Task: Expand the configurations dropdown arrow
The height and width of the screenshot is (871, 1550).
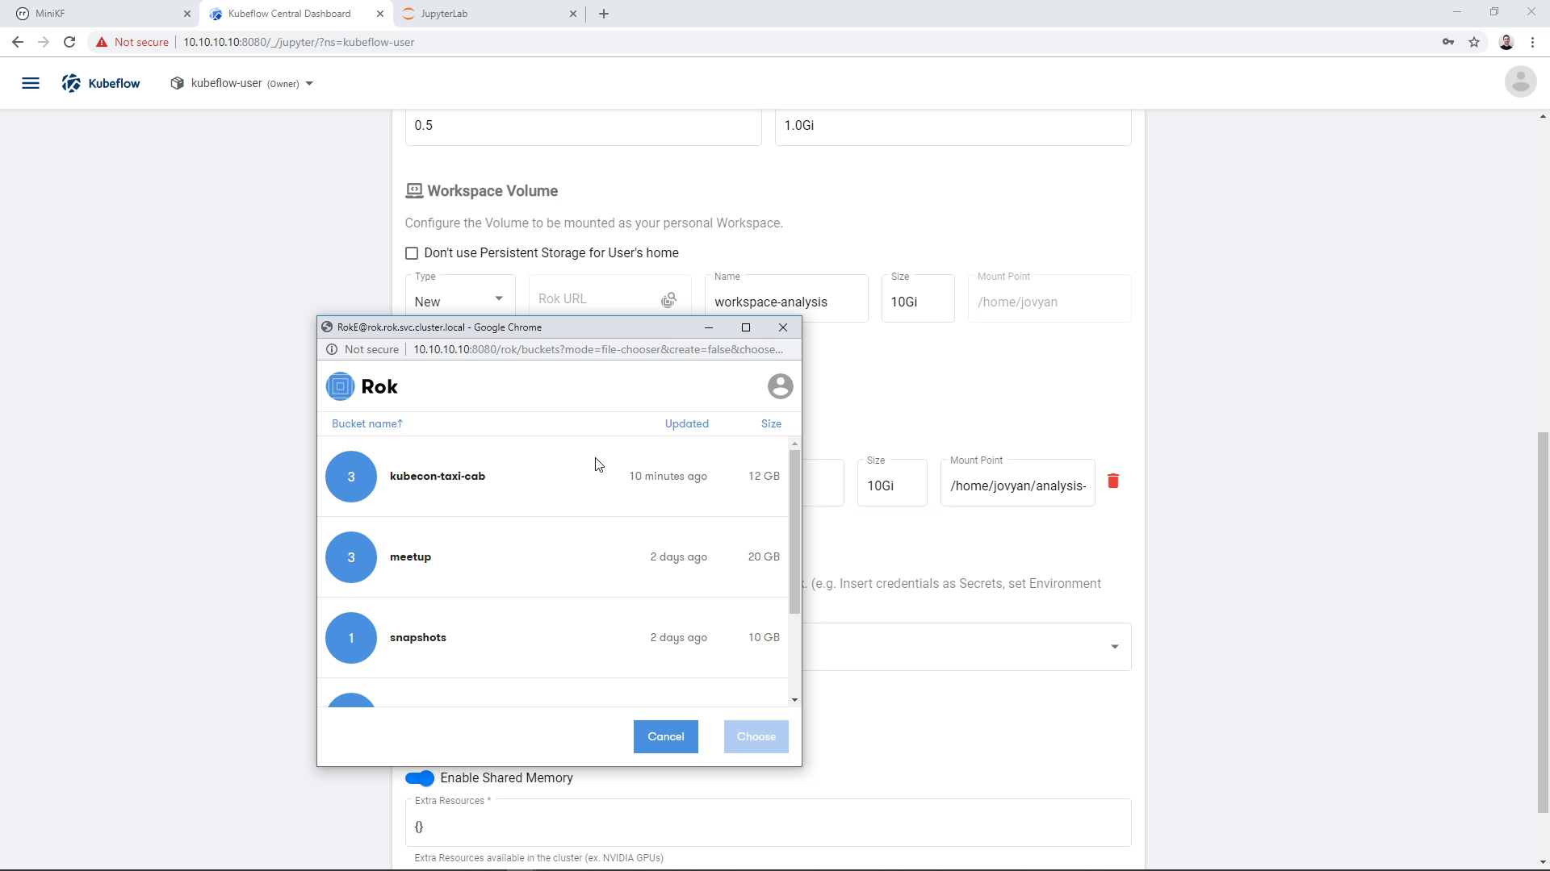Action: pos(1115,647)
